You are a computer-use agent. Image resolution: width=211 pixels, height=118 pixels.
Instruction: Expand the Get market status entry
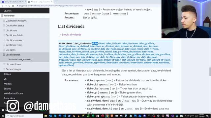[x=4, y=26]
